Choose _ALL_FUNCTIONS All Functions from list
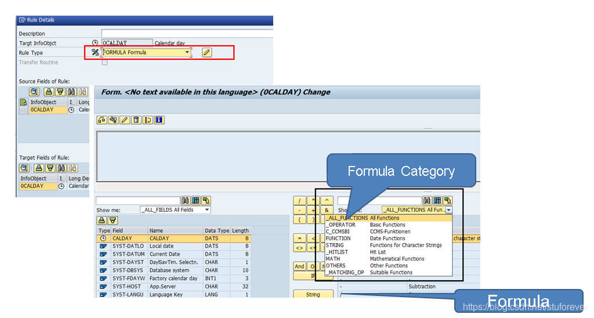 click(389, 218)
